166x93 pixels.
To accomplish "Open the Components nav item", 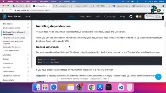I will pos(85,17).
